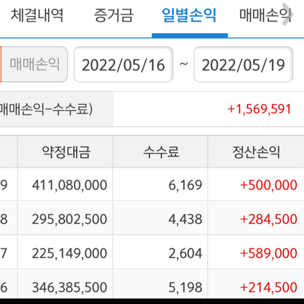Image resolution: width=304 pixels, height=304 pixels.
Task: Open the end date field 2022/05/19
Action: [243, 64]
